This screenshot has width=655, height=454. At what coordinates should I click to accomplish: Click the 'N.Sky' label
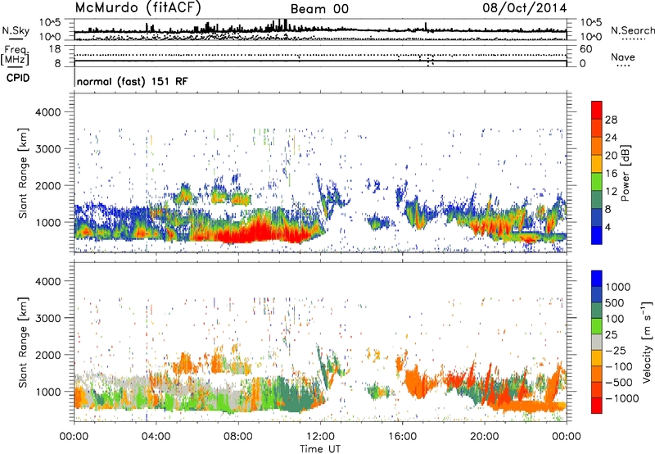16,30
